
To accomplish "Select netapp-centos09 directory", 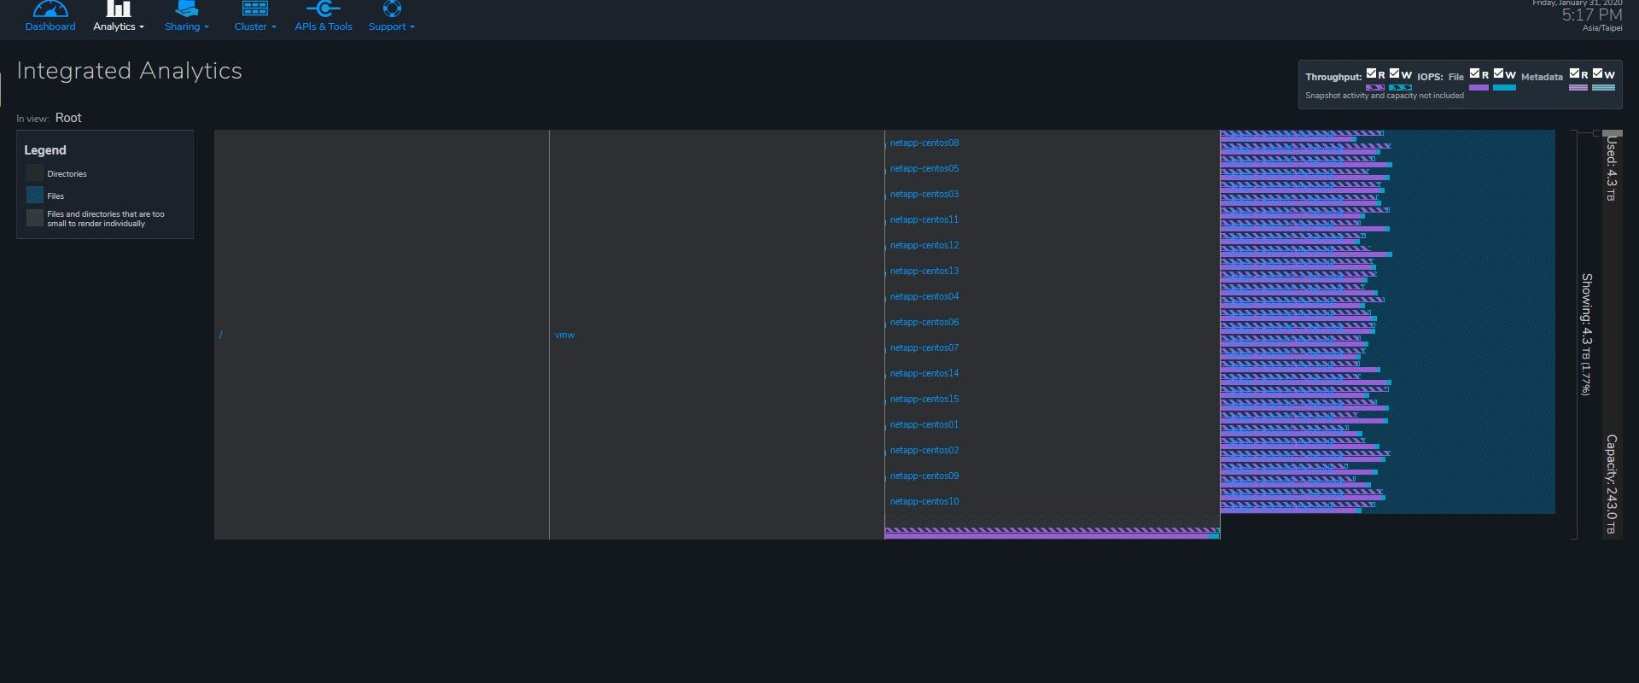I will click(x=924, y=476).
